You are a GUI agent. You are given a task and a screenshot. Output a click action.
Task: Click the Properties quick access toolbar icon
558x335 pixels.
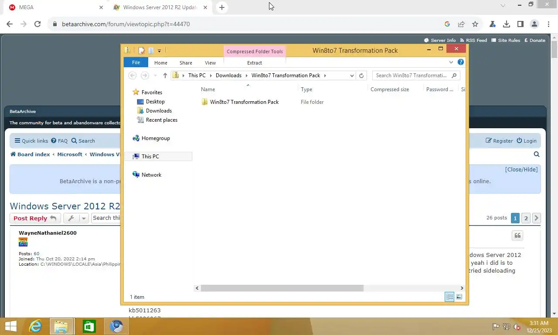pos(141,51)
